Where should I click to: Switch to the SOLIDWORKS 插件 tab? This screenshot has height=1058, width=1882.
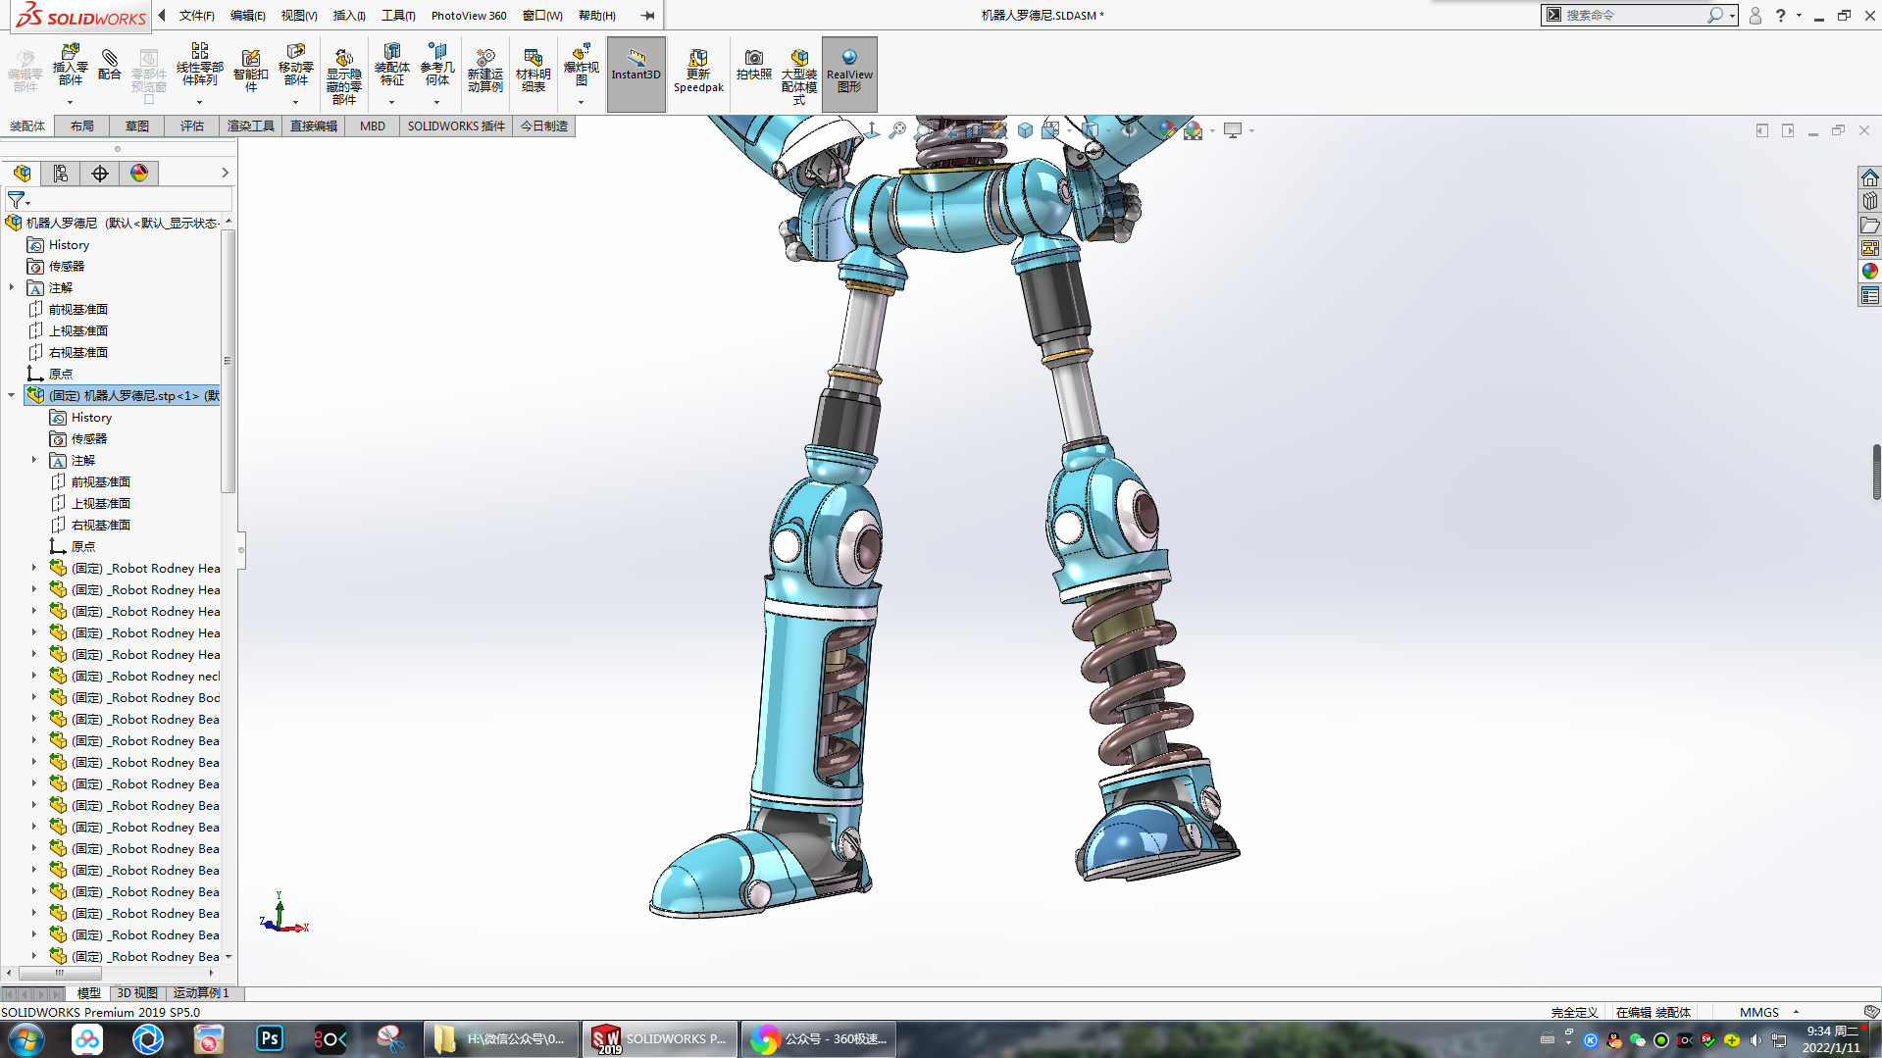click(x=456, y=126)
